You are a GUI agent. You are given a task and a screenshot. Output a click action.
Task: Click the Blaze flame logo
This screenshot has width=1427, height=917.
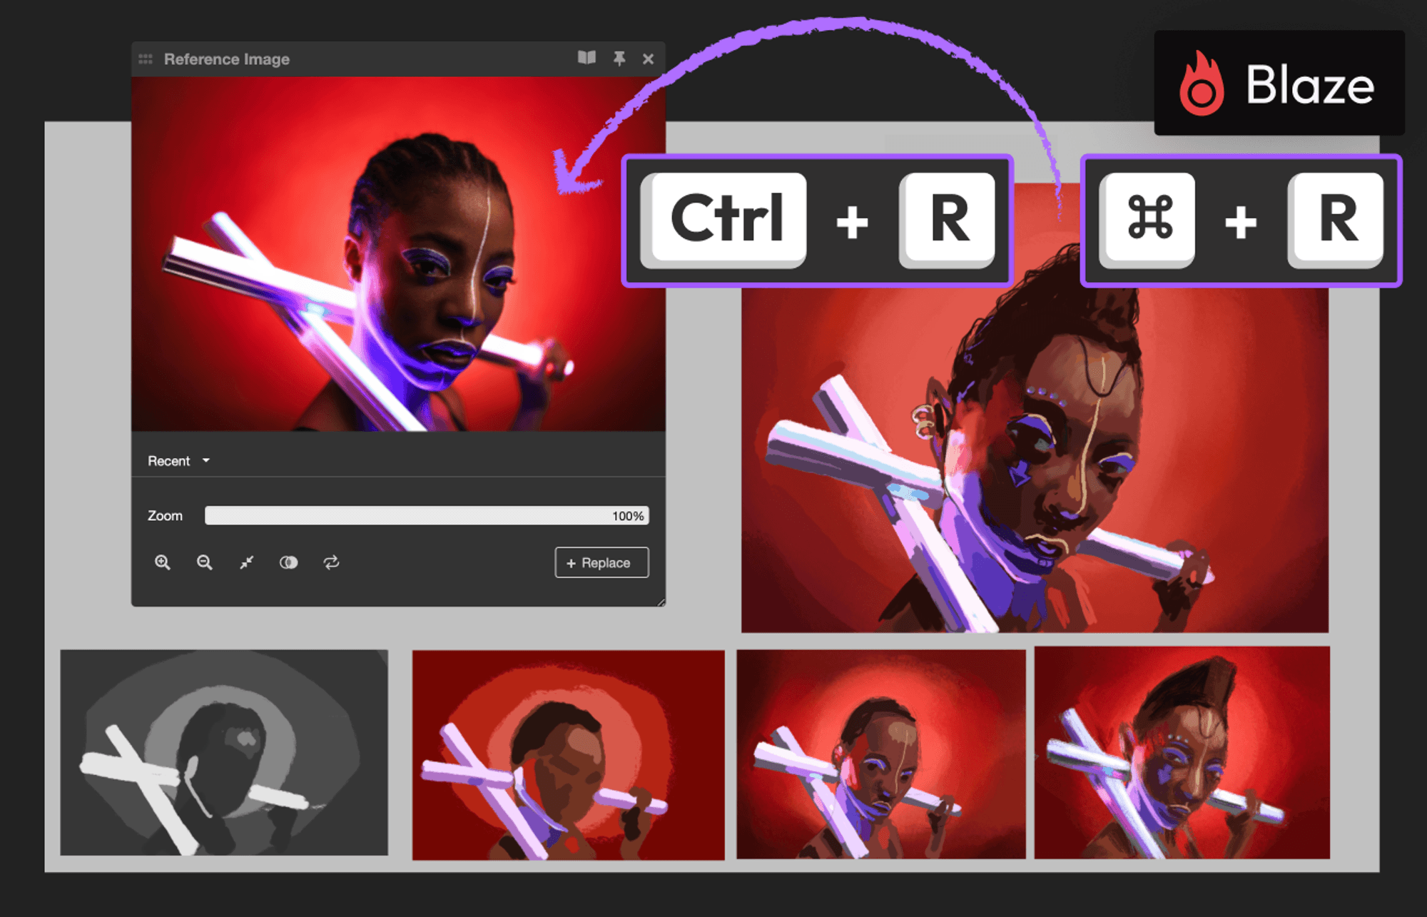[1202, 85]
